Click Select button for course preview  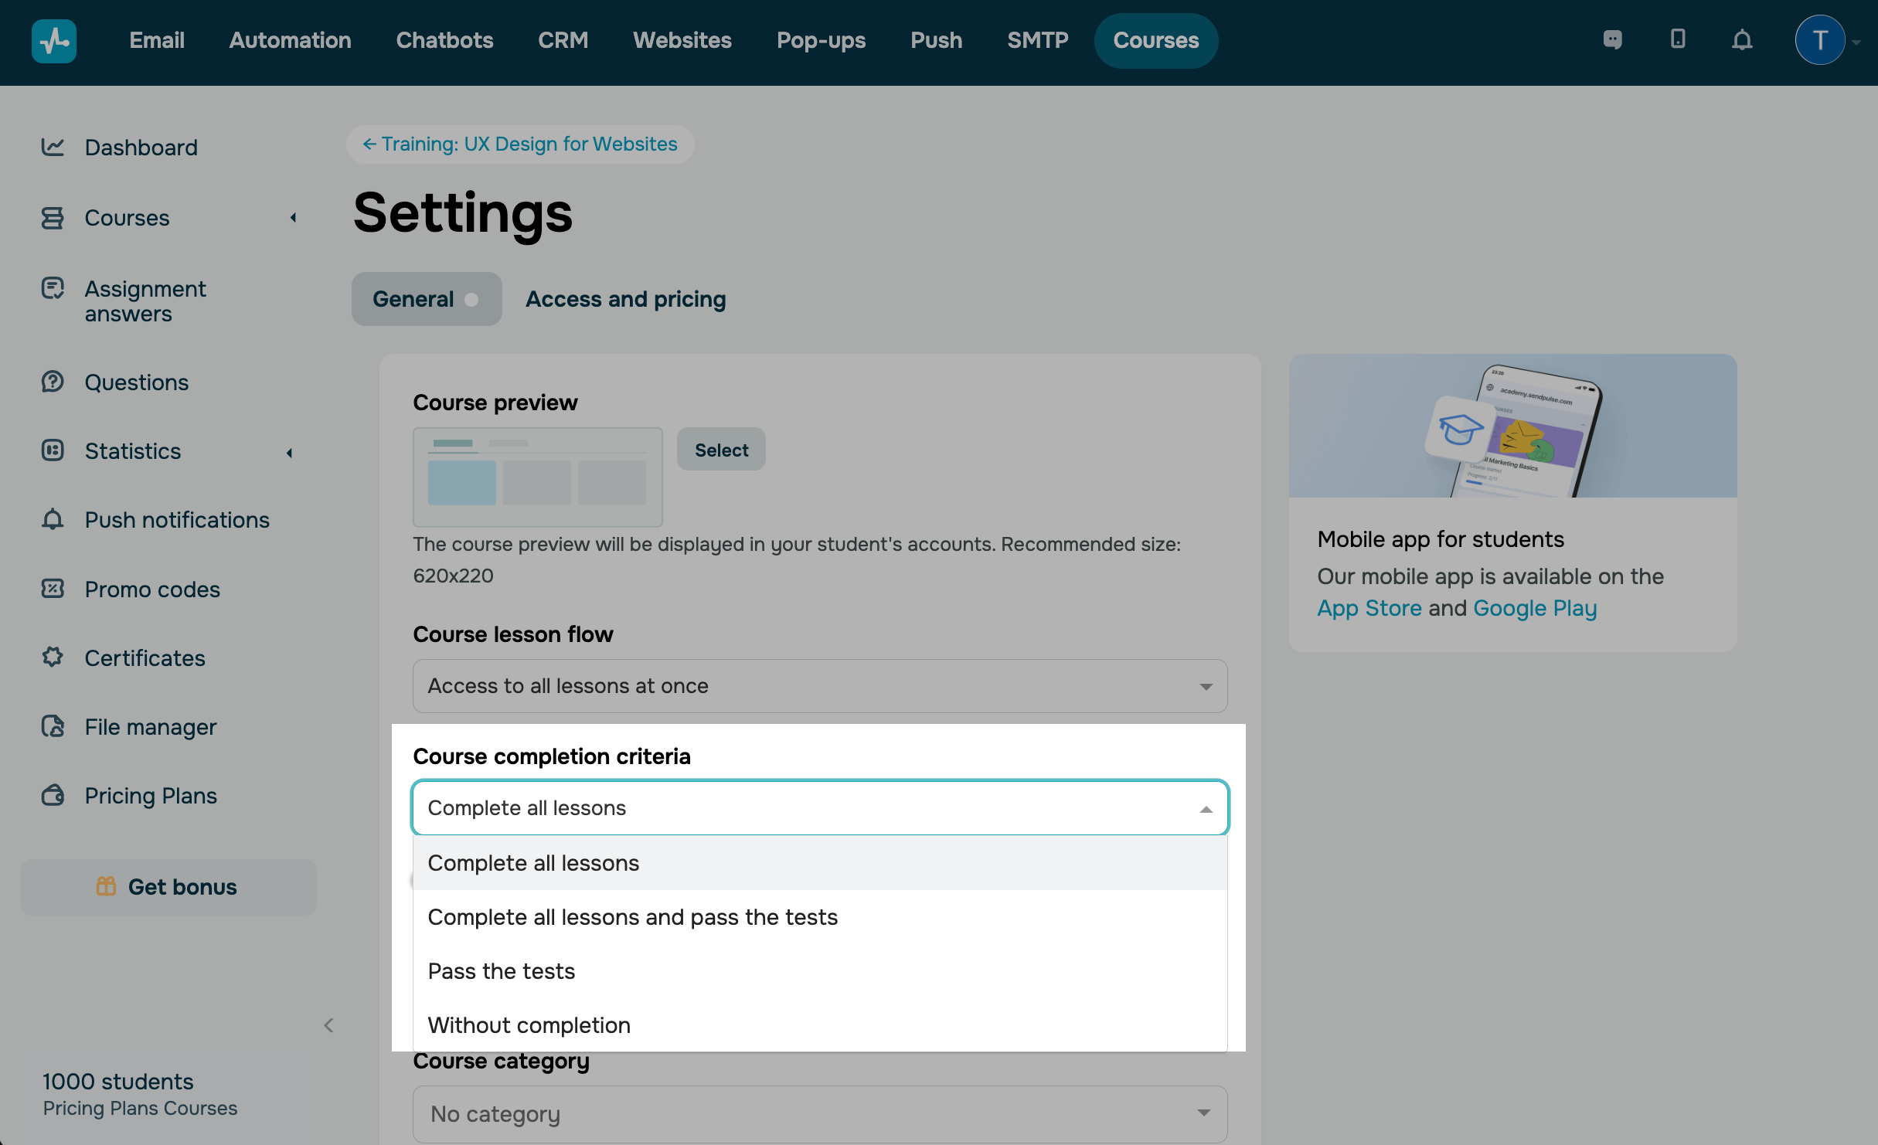[x=720, y=450]
